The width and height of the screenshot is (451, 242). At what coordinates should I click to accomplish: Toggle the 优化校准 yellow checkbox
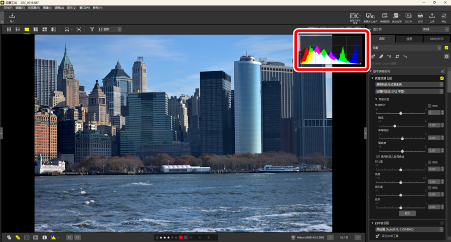442,78
